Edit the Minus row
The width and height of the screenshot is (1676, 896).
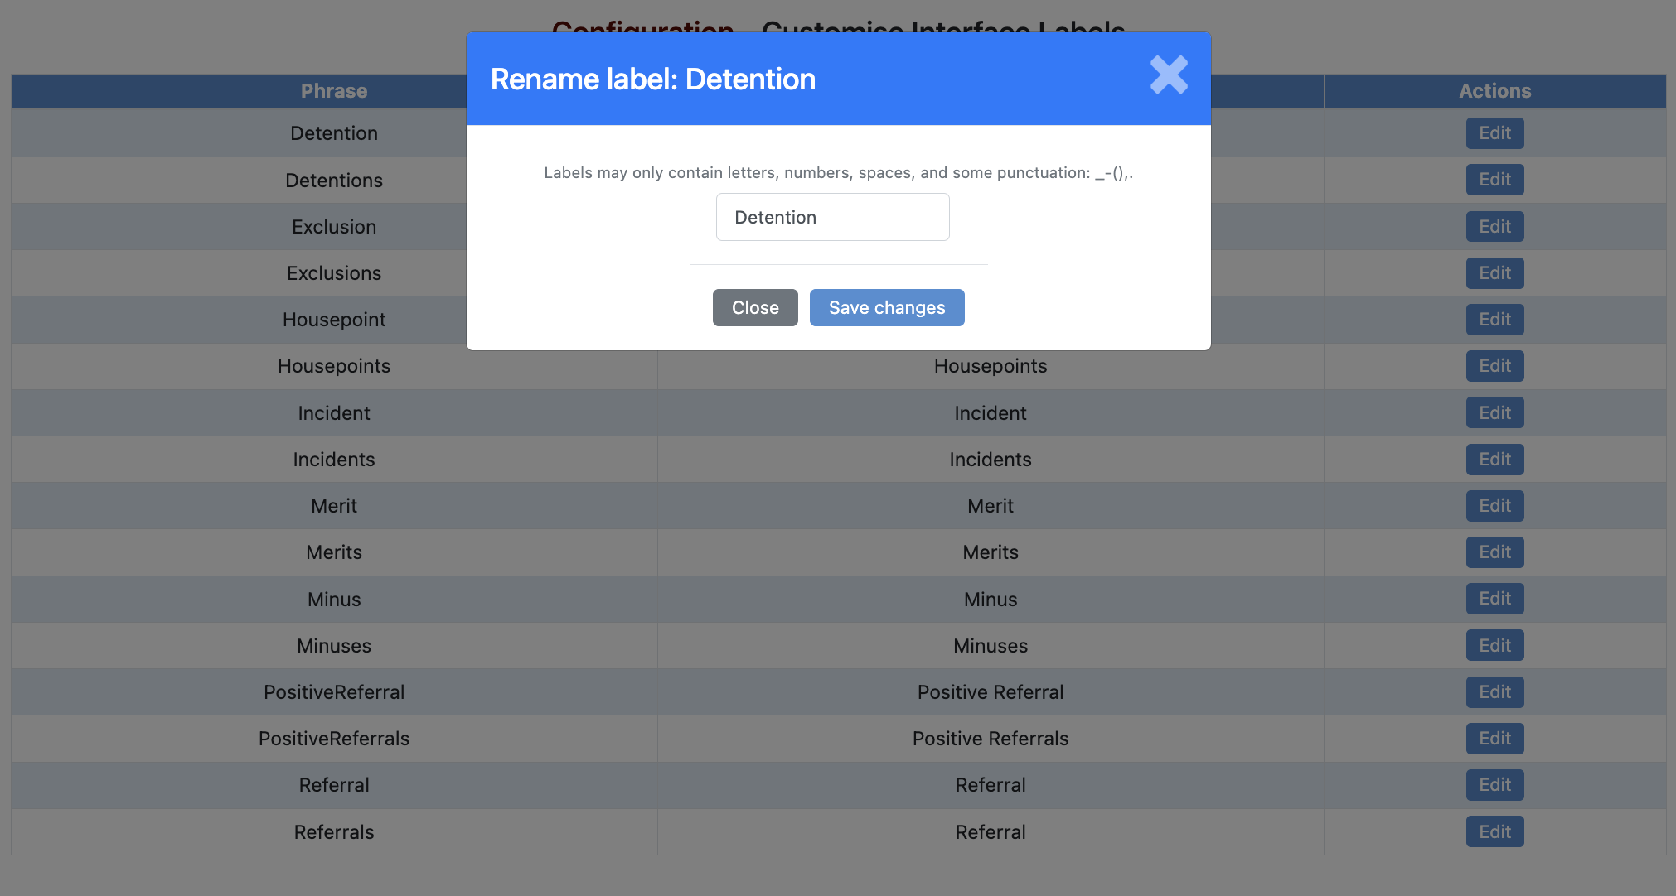[x=1494, y=599]
